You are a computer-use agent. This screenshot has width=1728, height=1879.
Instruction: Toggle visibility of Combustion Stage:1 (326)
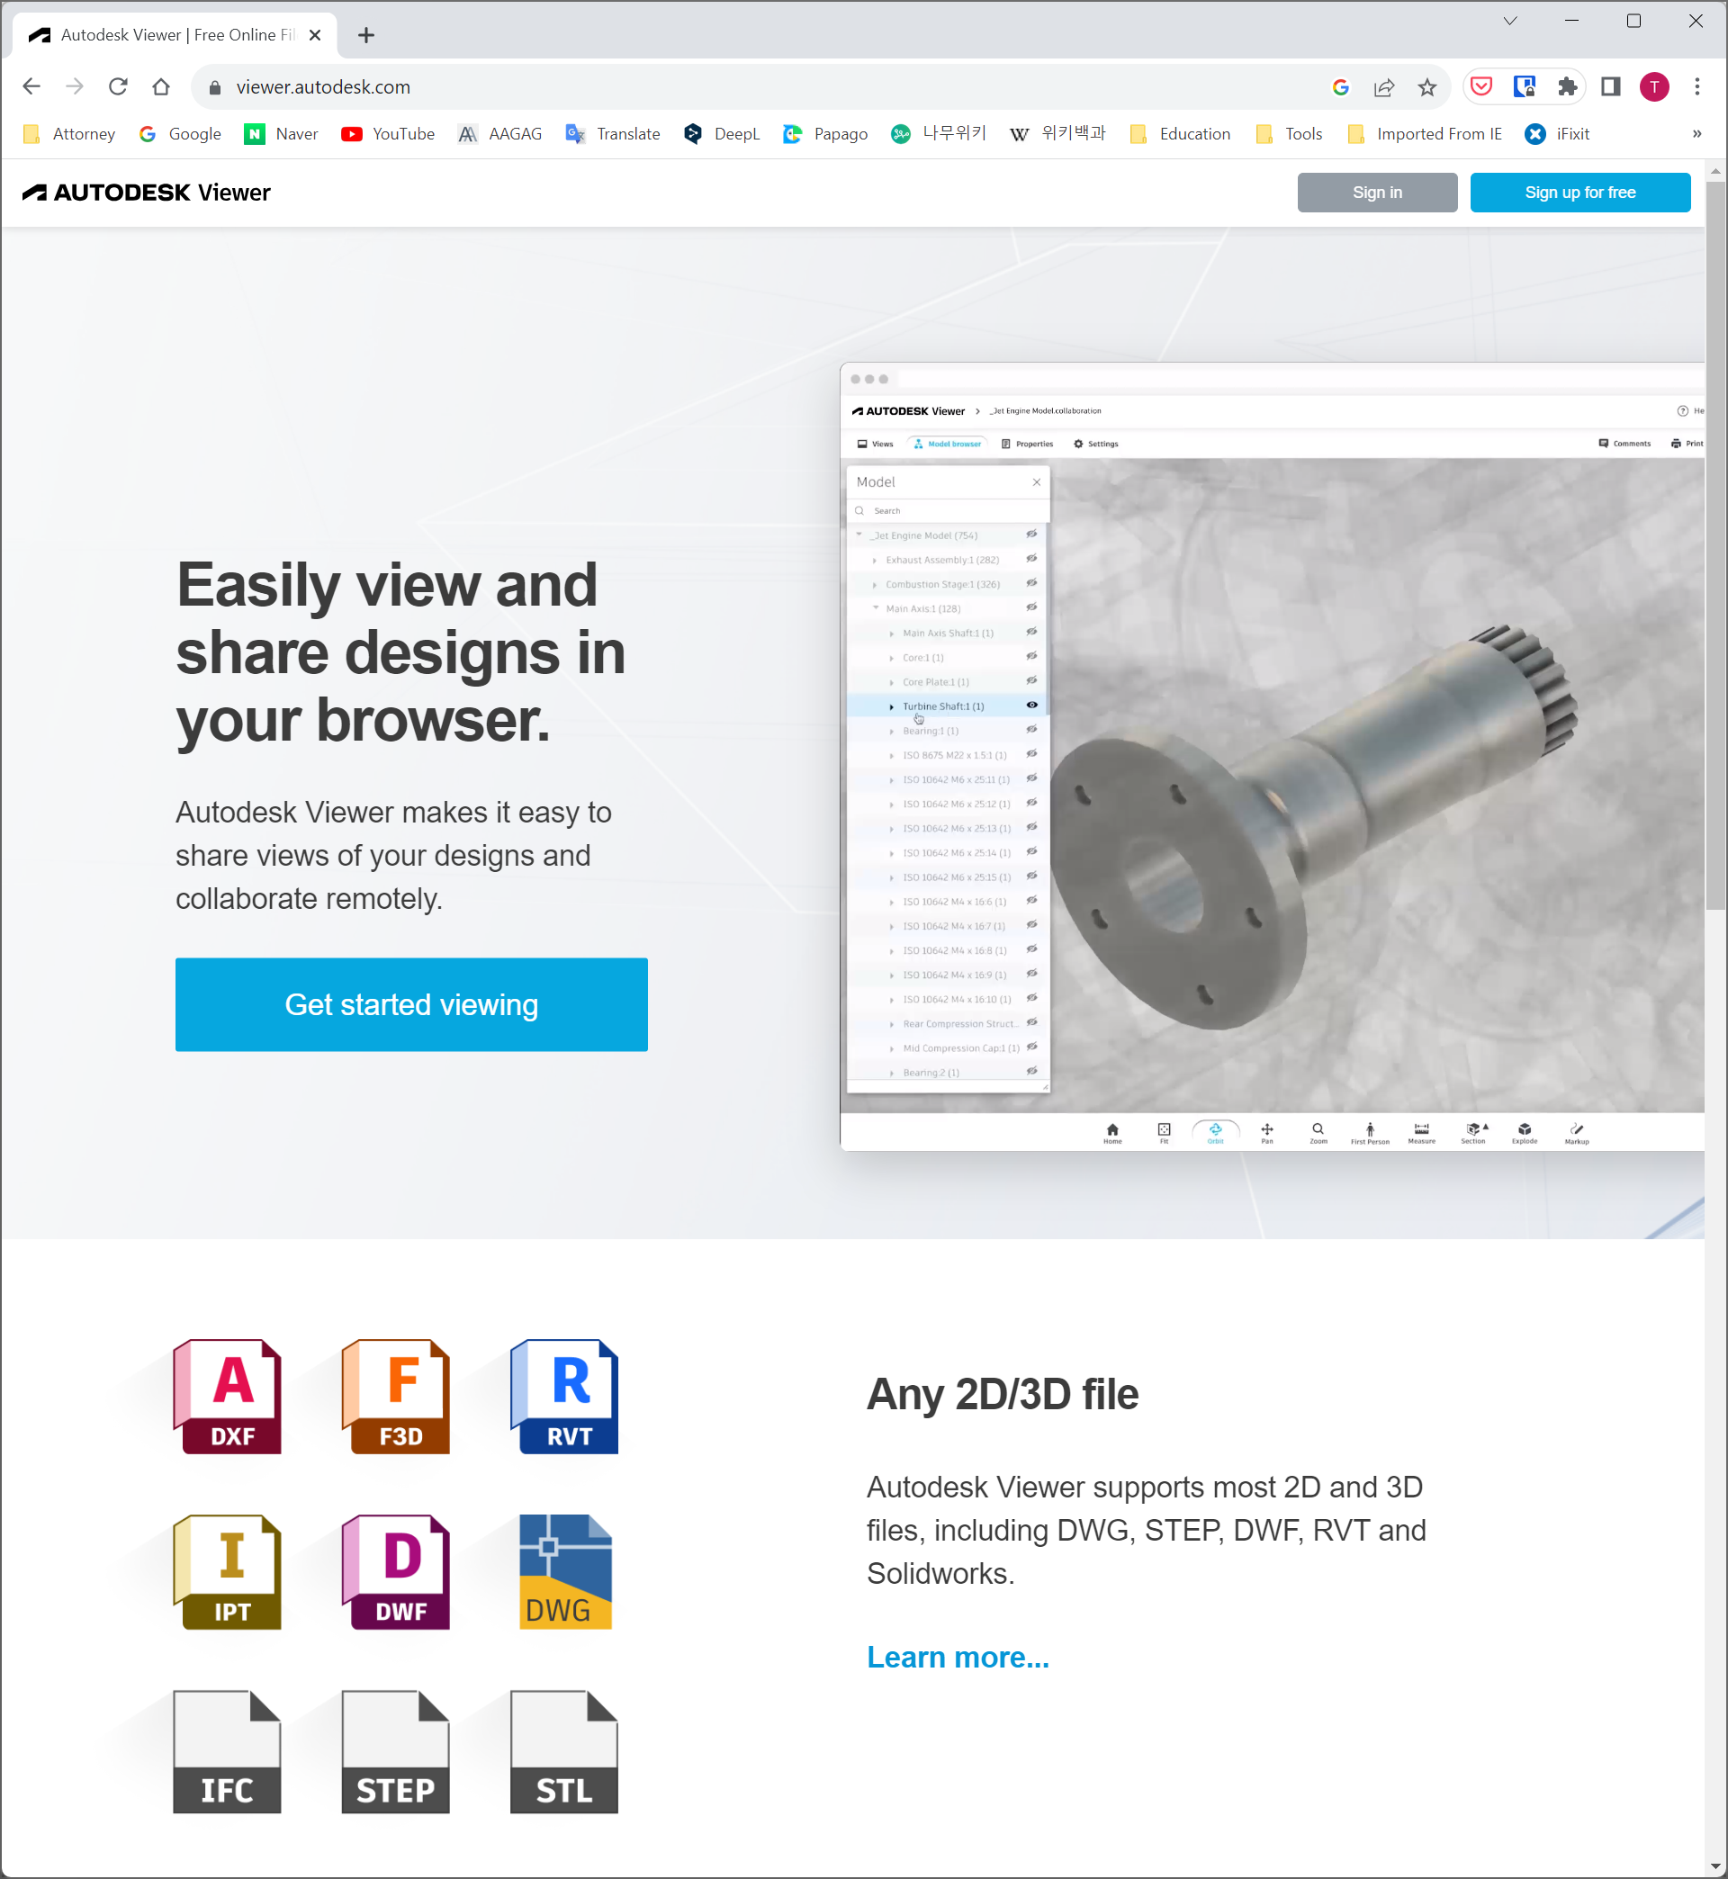(1031, 583)
